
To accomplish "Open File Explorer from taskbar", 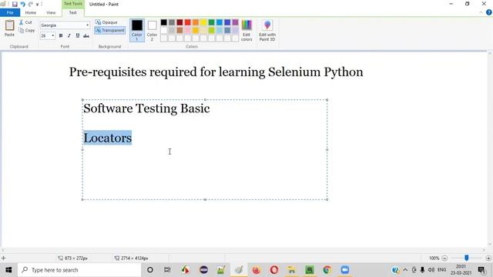I will (291, 270).
